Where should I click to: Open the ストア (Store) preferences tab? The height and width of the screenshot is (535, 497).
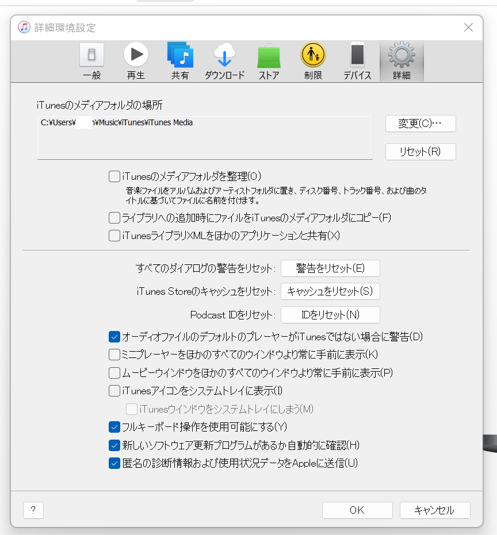coord(269,61)
